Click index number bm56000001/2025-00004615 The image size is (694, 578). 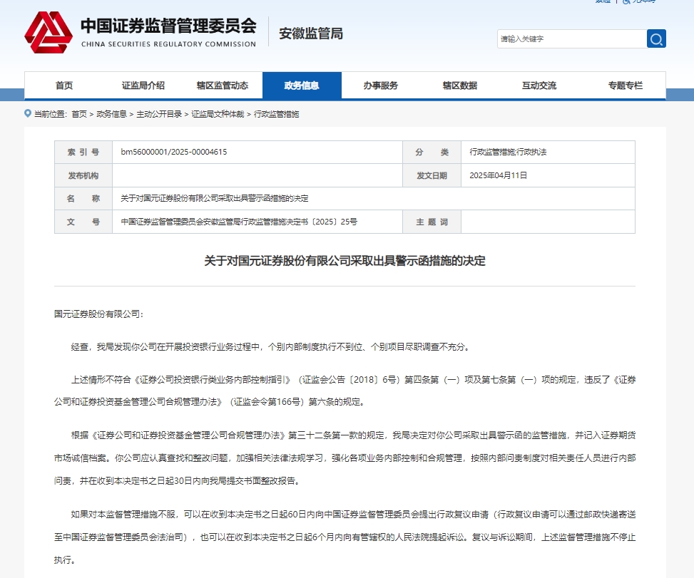[x=174, y=152]
